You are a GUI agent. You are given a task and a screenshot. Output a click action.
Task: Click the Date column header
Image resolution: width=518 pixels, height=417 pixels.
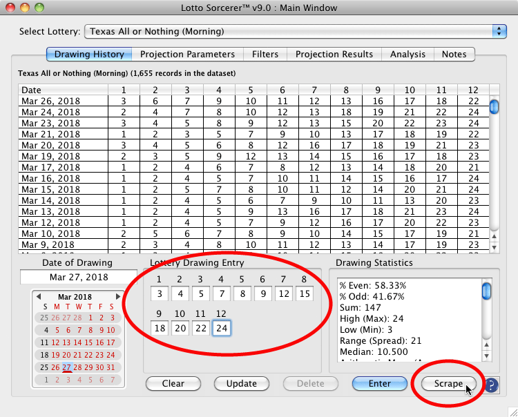point(63,90)
